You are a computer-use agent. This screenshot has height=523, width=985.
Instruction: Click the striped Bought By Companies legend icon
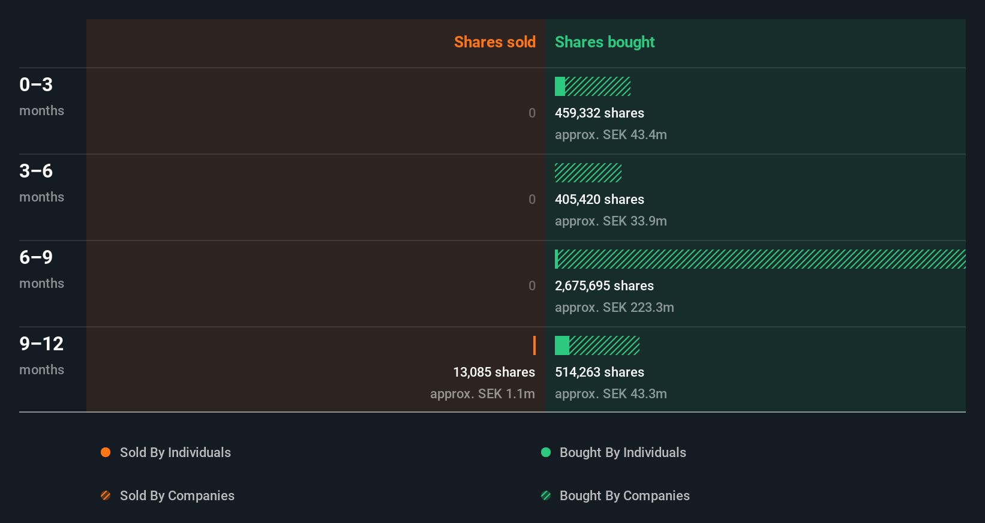[x=546, y=495]
